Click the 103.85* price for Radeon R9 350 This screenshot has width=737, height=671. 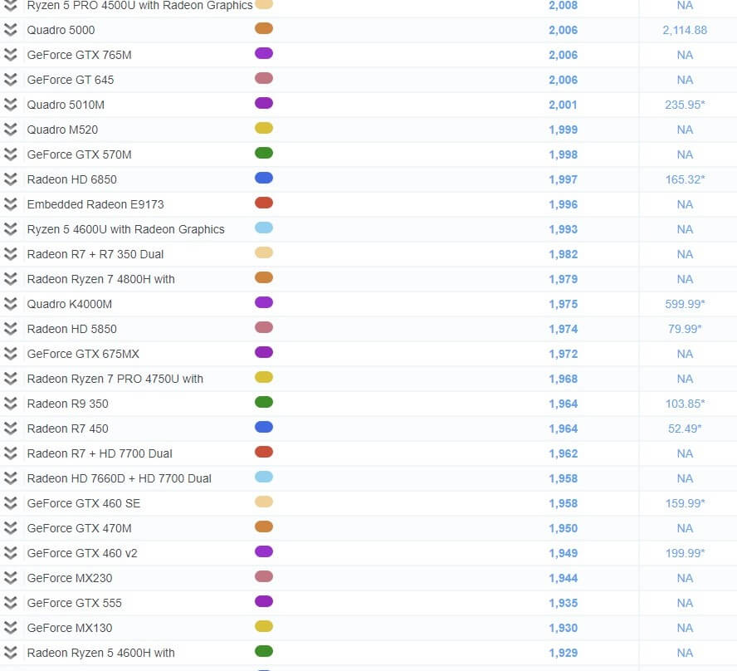[x=685, y=404]
